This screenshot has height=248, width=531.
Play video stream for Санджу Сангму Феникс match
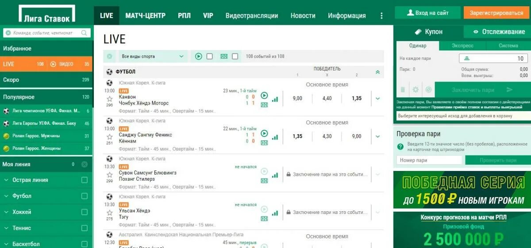click(264, 133)
